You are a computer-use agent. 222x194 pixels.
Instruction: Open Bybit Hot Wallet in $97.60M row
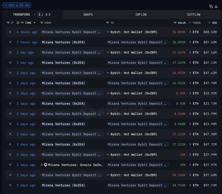(134, 175)
